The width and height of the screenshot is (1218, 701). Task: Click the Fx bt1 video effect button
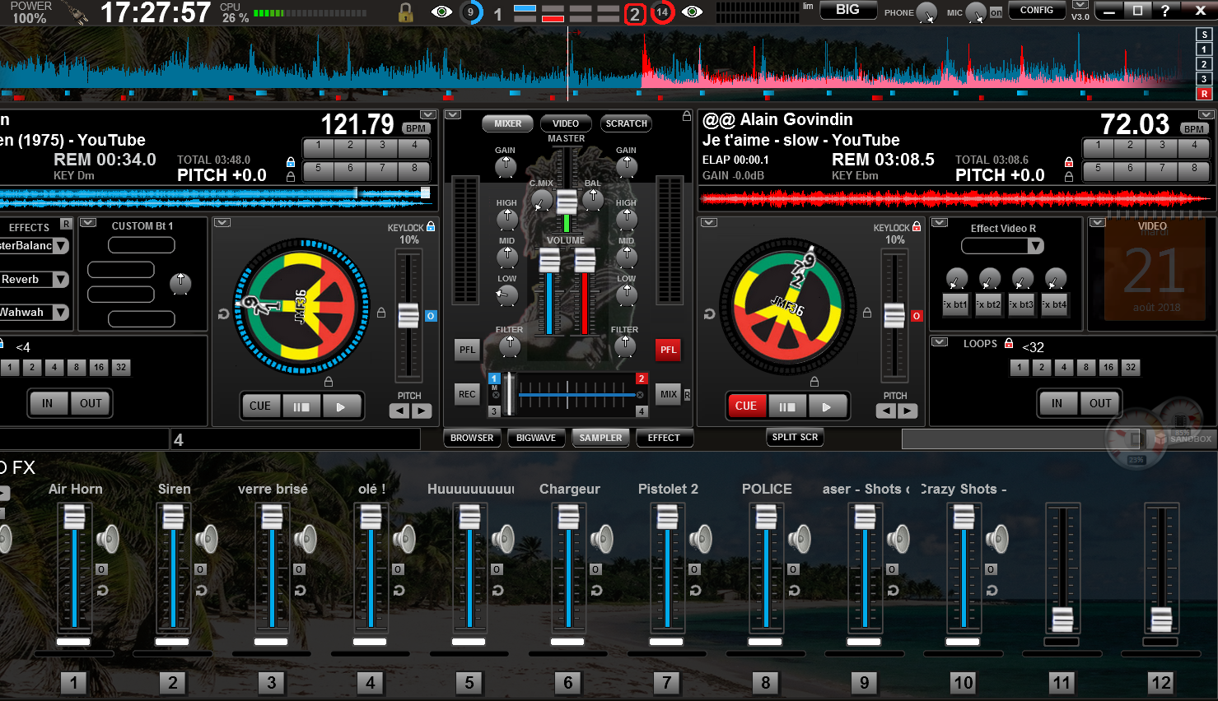[955, 304]
